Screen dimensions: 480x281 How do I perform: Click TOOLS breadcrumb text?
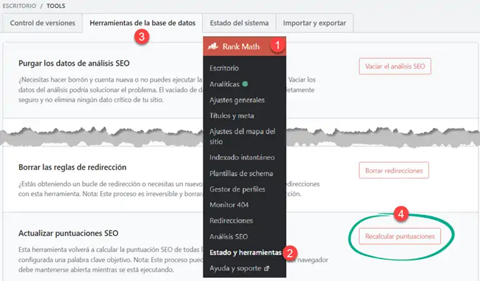(56, 6)
